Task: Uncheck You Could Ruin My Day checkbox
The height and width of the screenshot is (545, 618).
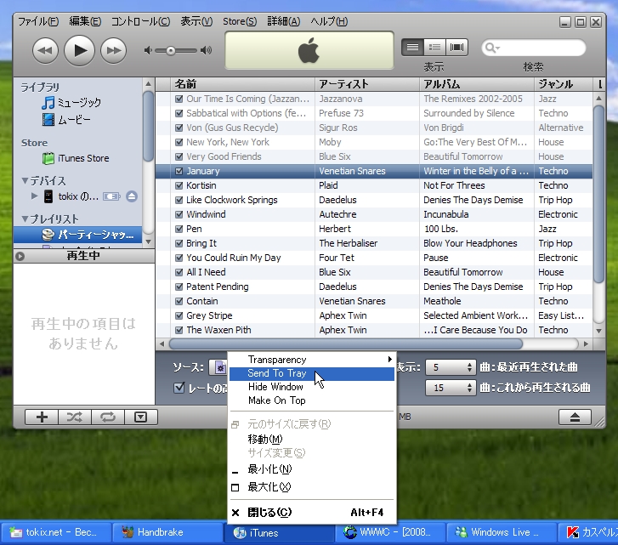Action: (x=179, y=258)
